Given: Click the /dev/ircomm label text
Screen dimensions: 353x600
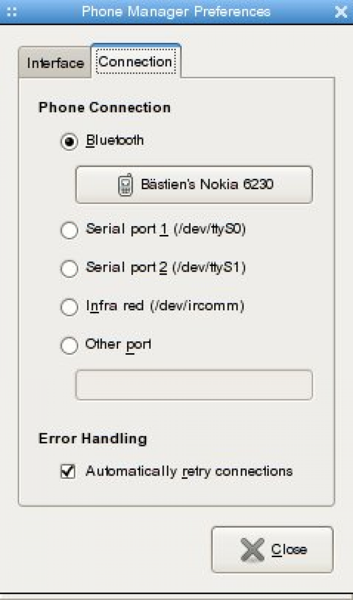Looking at the screenshot, I should [197, 306].
